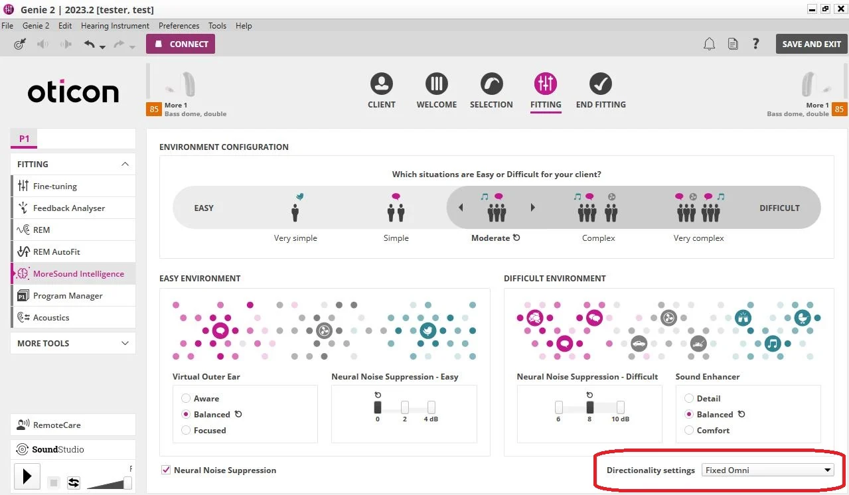Screen dimensions: 849x495
Task: Select the Very complex situation icon
Action: pyautogui.click(x=700, y=208)
